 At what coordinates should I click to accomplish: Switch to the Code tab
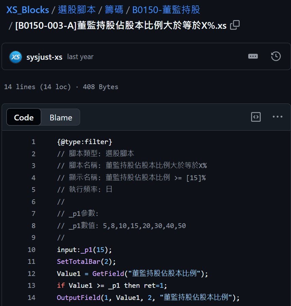tap(24, 117)
